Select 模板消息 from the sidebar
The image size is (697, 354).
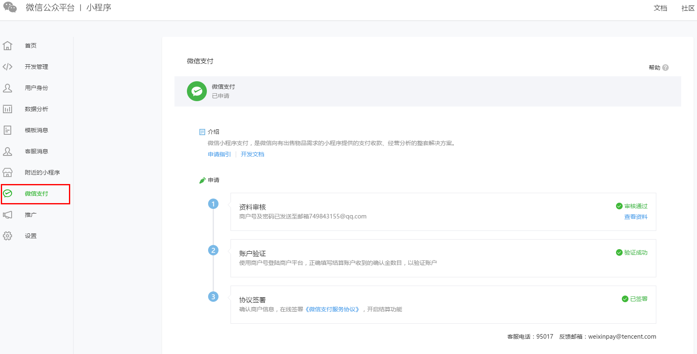[x=36, y=130]
